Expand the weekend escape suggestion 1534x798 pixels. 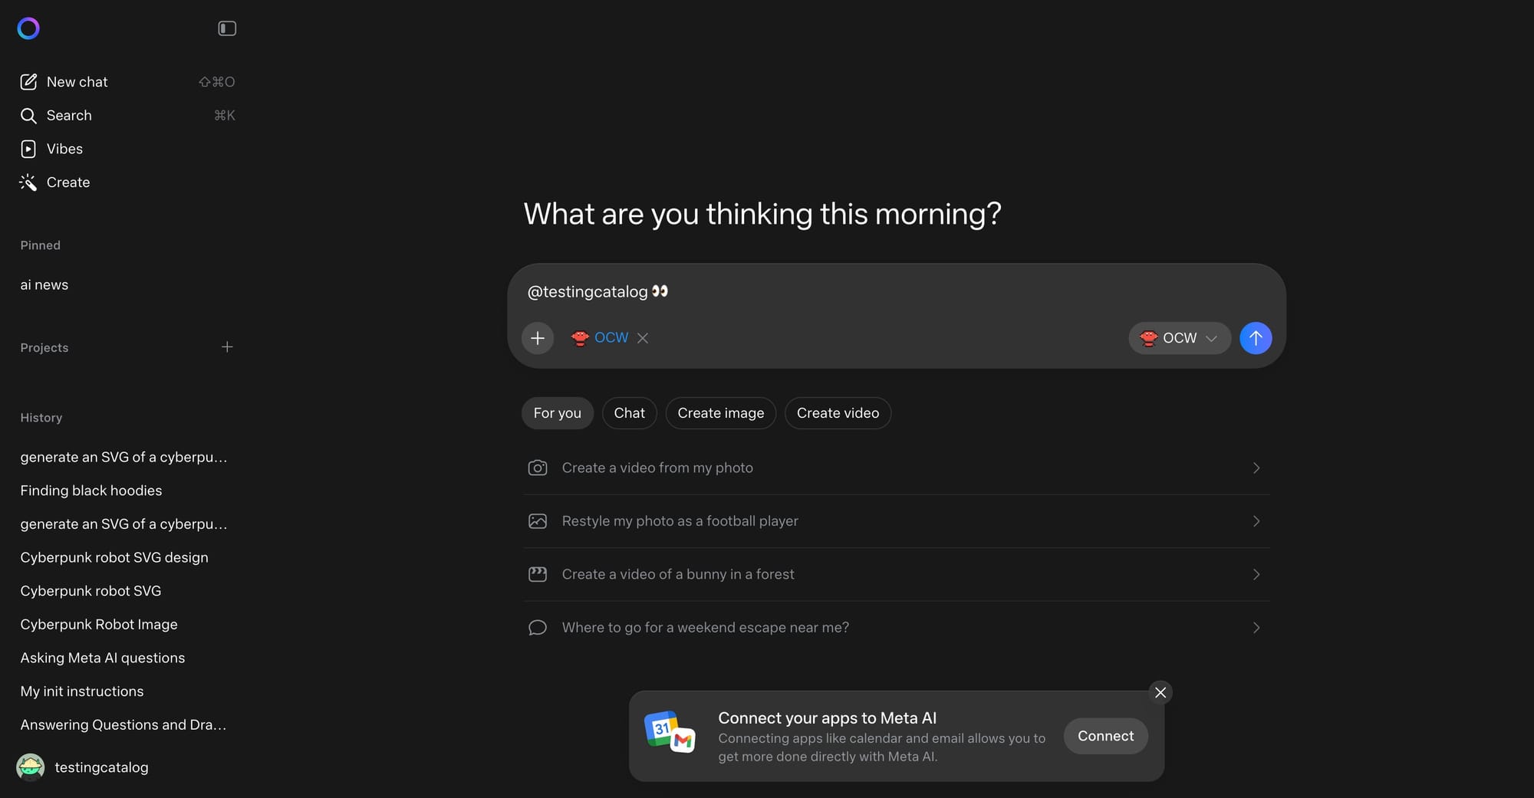pos(1256,627)
